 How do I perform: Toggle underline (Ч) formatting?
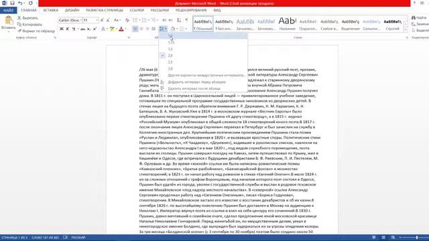[74, 29]
